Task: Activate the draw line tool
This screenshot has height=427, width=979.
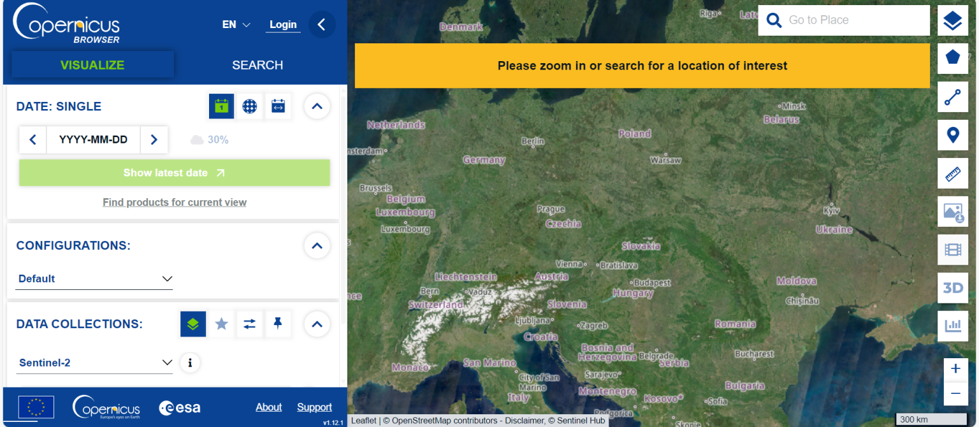Action: pyautogui.click(x=952, y=97)
